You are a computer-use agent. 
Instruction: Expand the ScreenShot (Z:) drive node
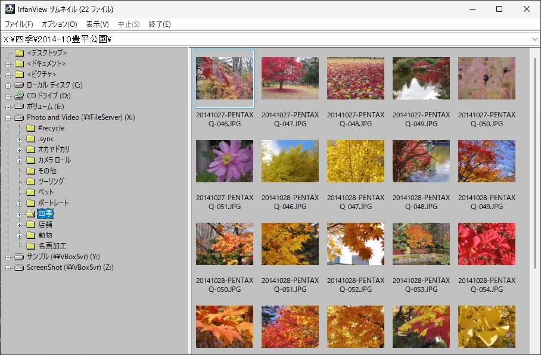8,268
